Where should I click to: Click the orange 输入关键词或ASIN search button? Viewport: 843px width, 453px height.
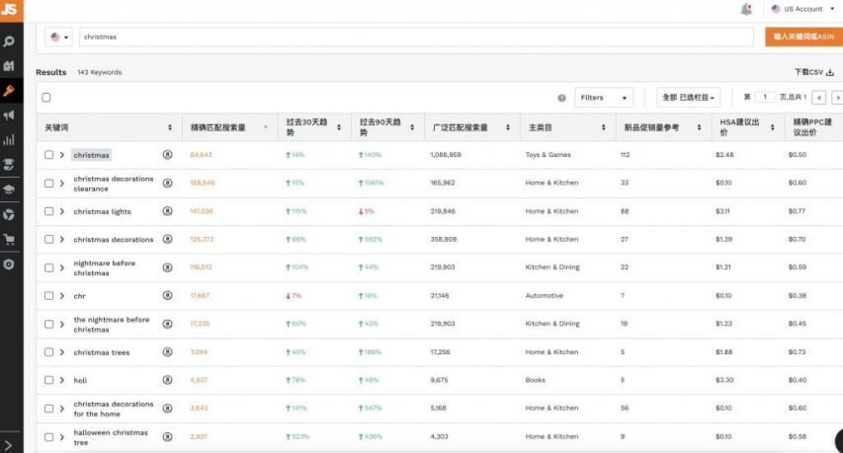pos(803,37)
